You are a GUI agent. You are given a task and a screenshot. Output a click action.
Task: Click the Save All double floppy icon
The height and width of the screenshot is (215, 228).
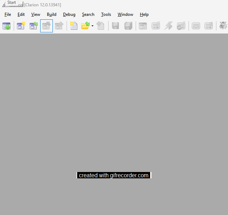click(128, 26)
